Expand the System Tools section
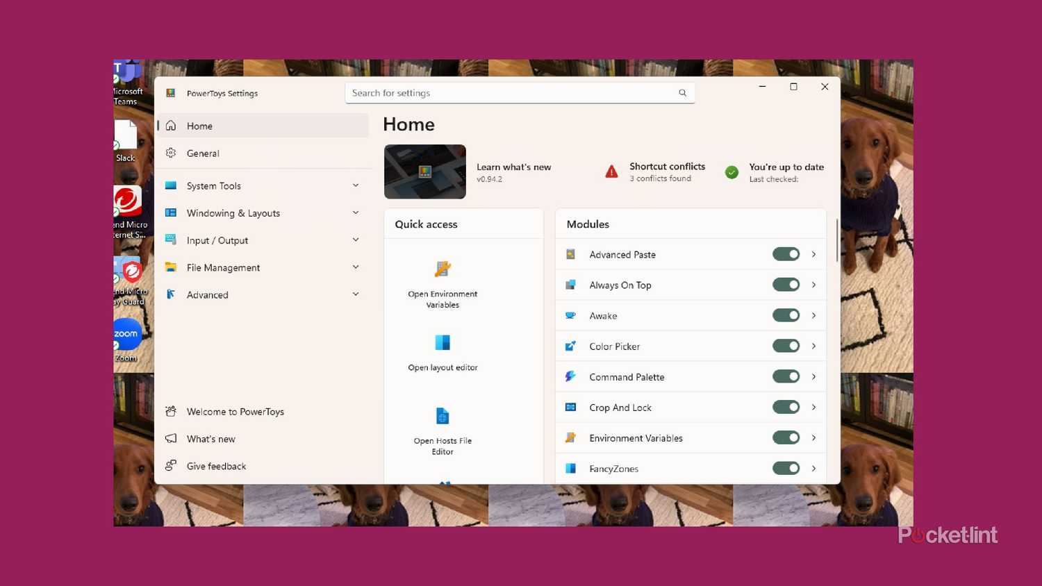 [356, 186]
